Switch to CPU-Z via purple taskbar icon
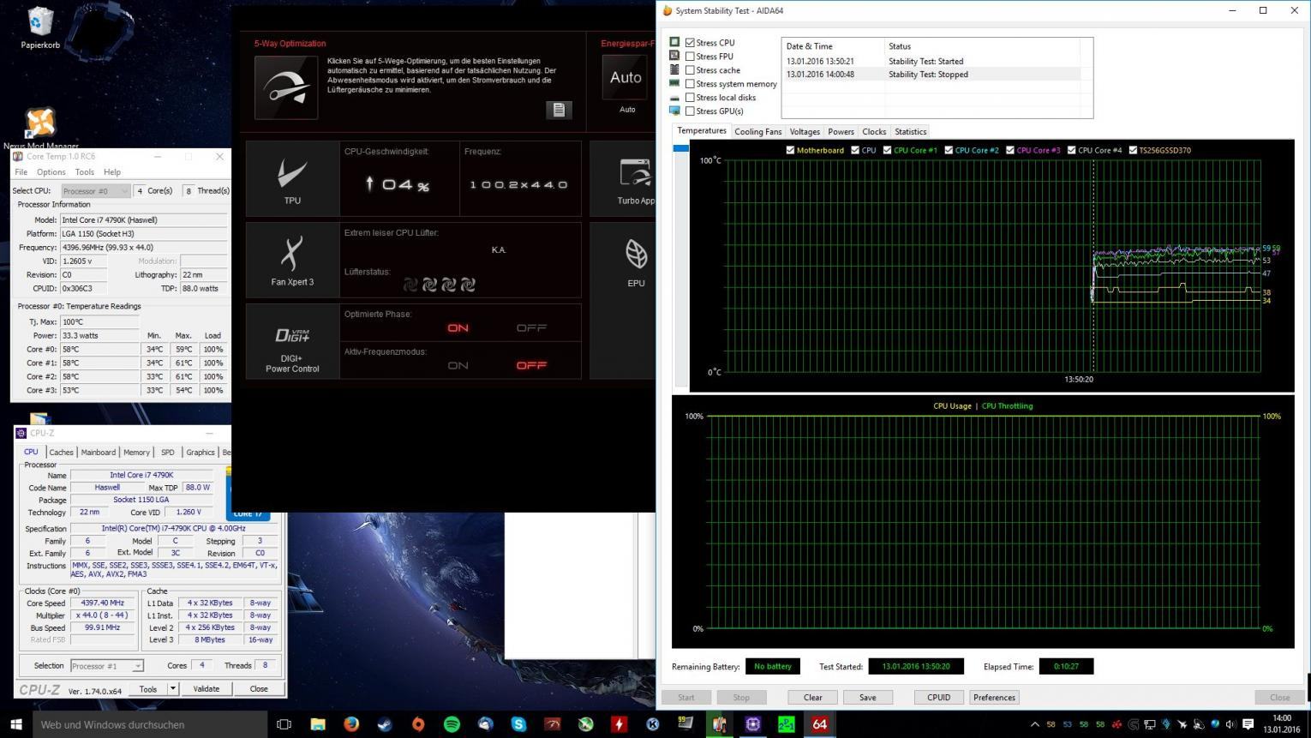The height and width of the screenshot is (738, 1311). (752, 724)
